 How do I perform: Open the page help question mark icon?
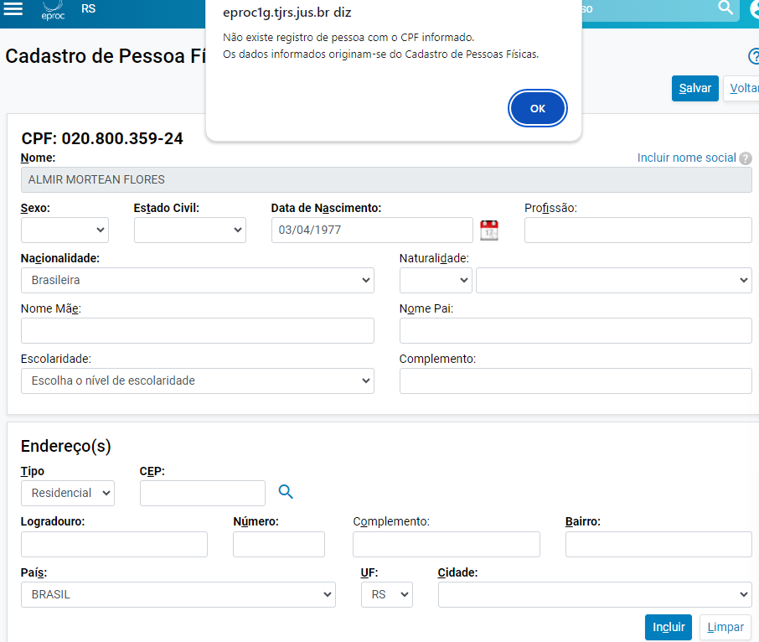753,57
